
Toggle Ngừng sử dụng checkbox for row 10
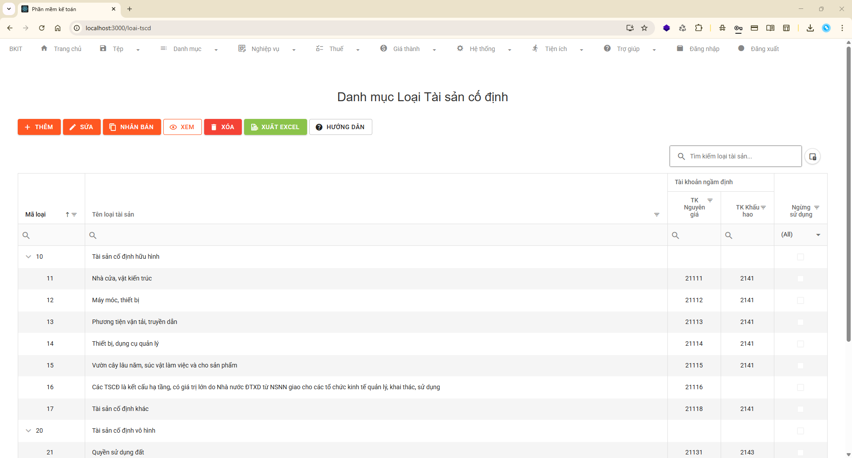pos(801,257)
